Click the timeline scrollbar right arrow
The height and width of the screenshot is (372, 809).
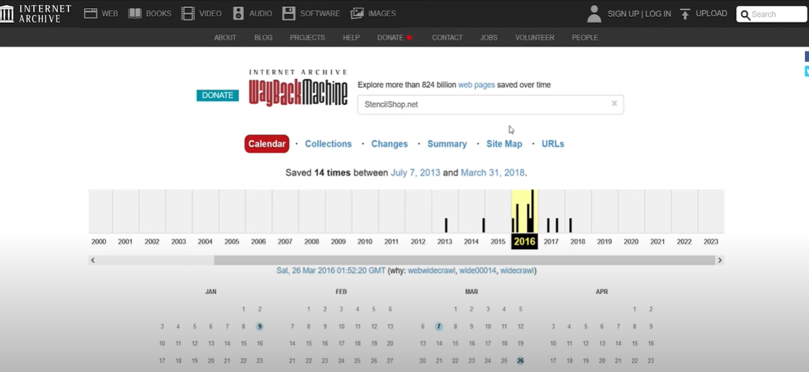point(719,260)
